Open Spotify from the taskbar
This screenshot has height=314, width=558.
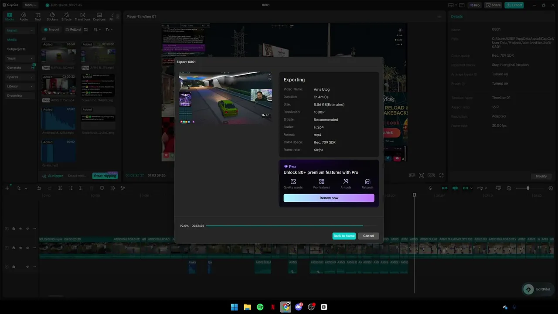coord(260,307)
